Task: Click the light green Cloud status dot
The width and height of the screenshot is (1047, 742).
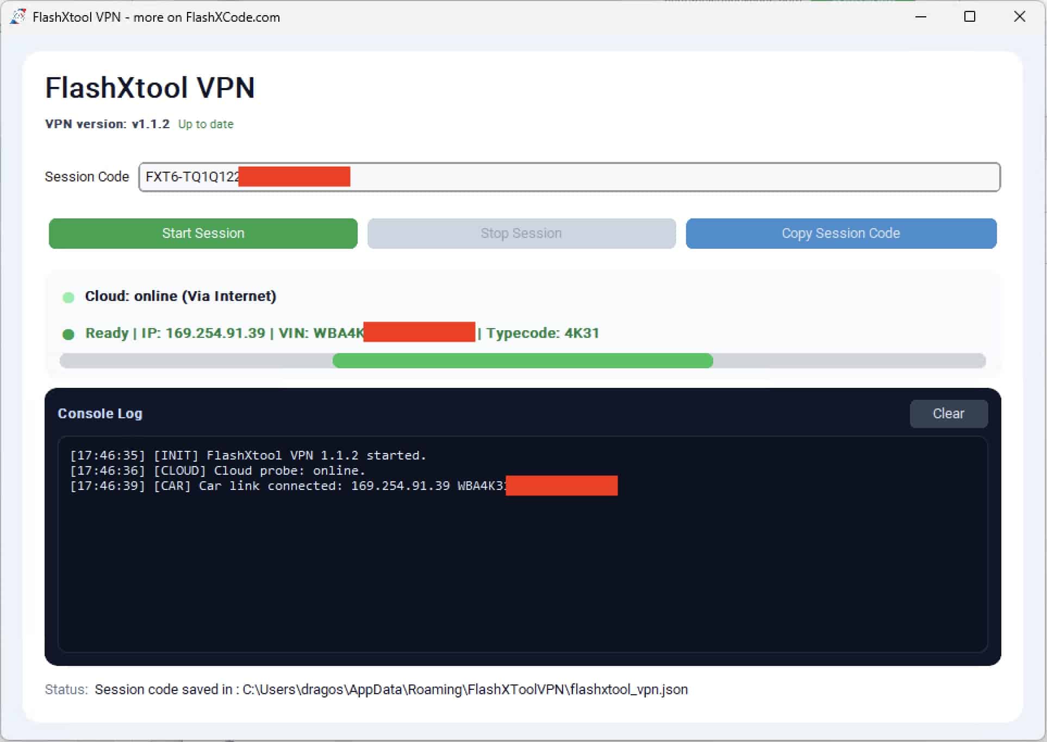Action: click(x=68, y=297)
